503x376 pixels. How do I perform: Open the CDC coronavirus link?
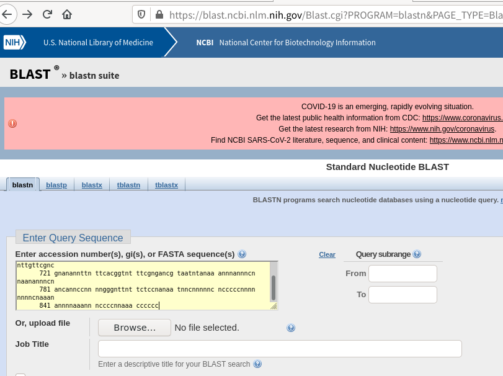coord(462,118)
